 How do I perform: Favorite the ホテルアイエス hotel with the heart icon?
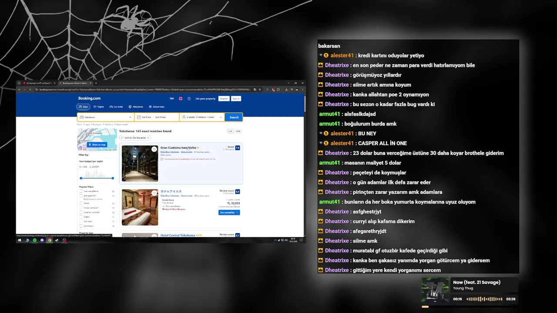click(154, 193)
